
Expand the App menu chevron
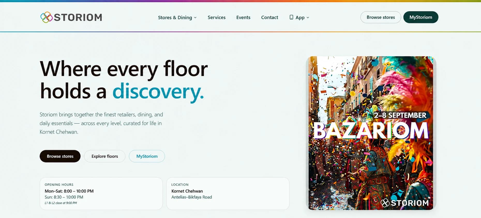(308, 18)
